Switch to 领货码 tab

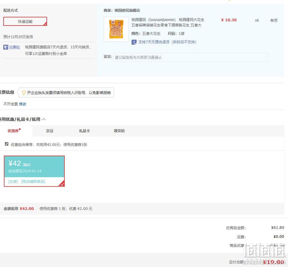(x=119, y=131)
